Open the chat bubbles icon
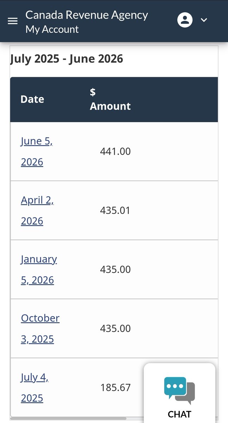Screen dimensions: 228x423 tap(179, 390)
